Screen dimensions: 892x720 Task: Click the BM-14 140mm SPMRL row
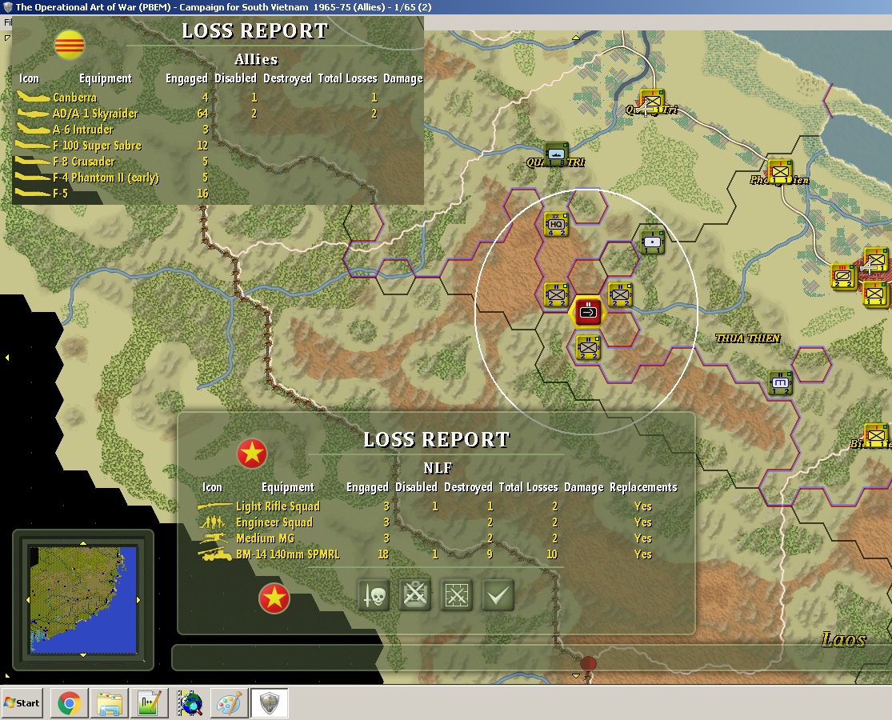tap(437, 554)
